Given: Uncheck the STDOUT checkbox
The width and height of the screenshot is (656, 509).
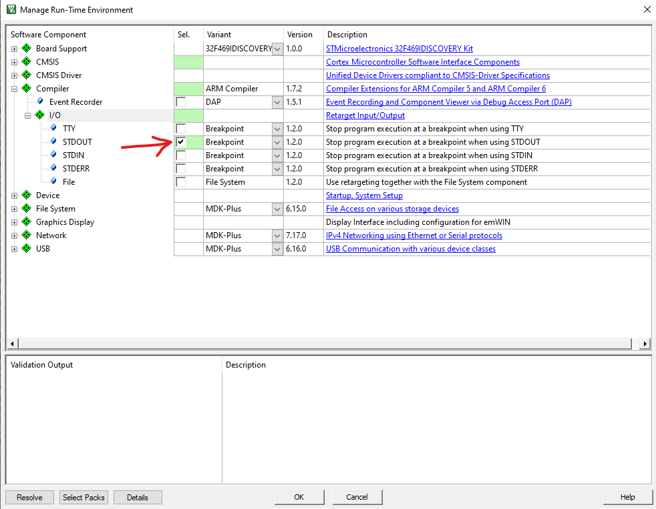Looking at the screenshot, I should tap(181, 142).
